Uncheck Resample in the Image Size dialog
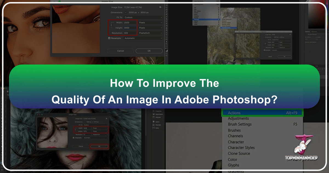This screenshot has width=329, height=173. click(109, 38)
